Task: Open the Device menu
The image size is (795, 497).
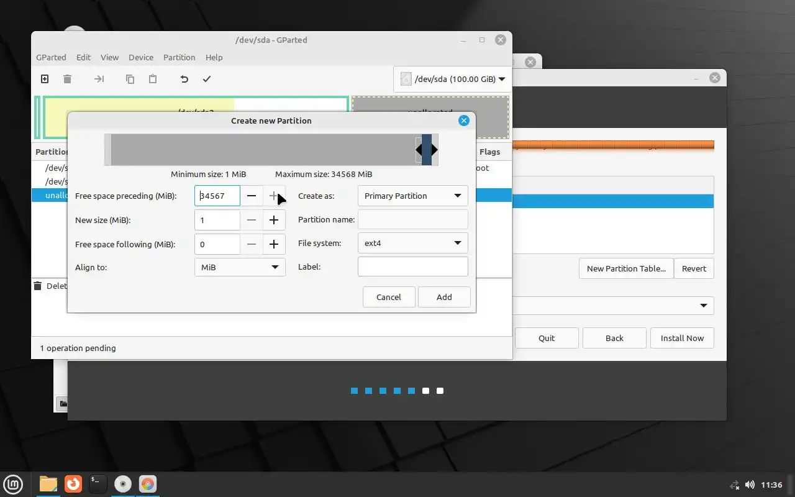Action: [x=141, y=57]
